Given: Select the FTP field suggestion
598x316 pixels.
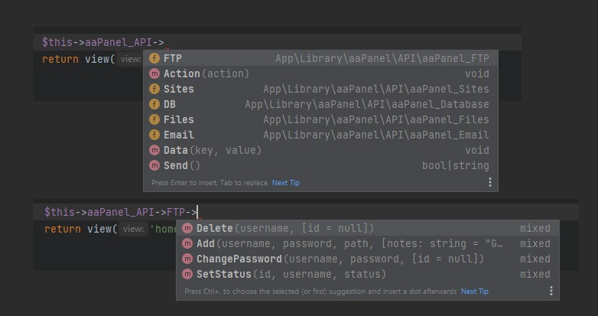Looking at the screenshot, I should (x=320, y=58).
